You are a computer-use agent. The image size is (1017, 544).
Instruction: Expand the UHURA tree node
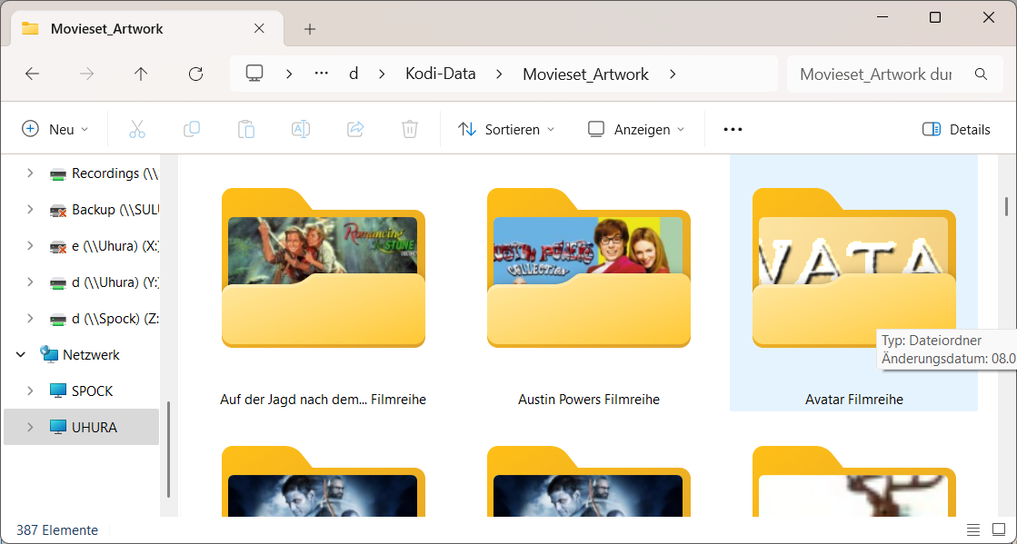pos(30,427)
